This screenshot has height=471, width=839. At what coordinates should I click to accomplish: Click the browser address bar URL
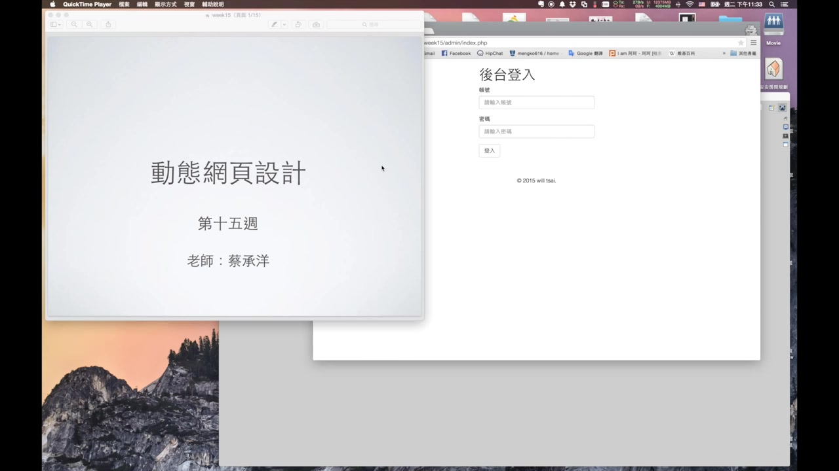tap(456, 43)
